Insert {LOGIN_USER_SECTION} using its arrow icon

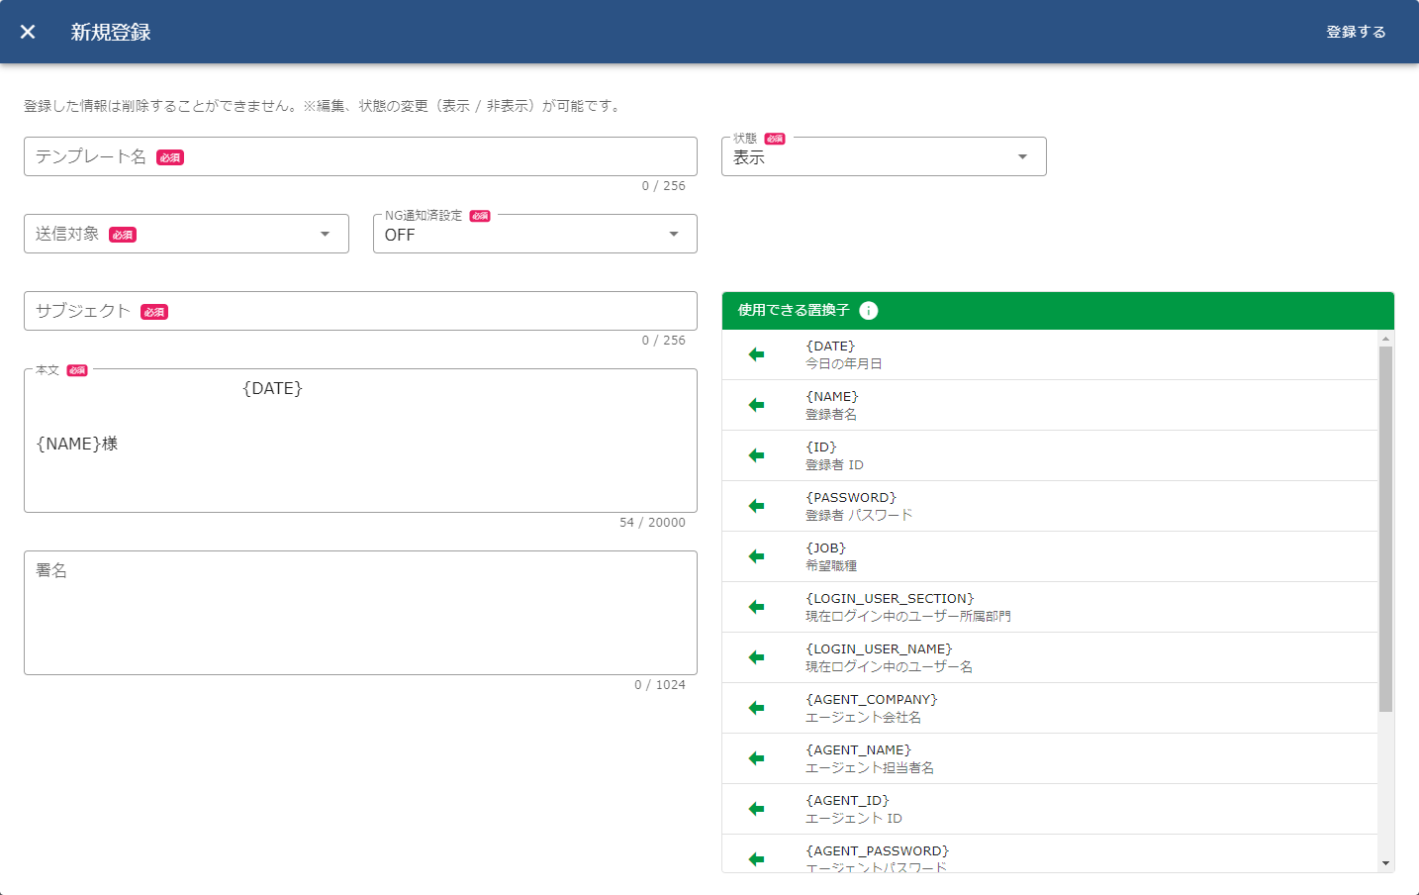pos(756,607)
